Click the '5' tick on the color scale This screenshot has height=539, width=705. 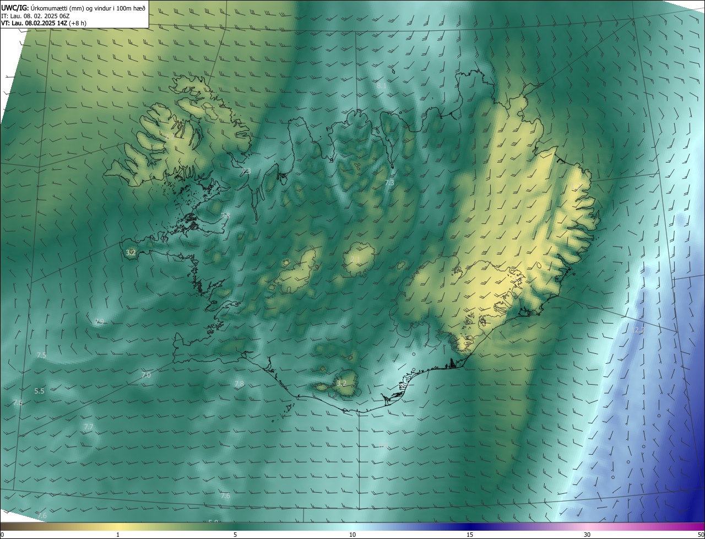click(235, 535)
